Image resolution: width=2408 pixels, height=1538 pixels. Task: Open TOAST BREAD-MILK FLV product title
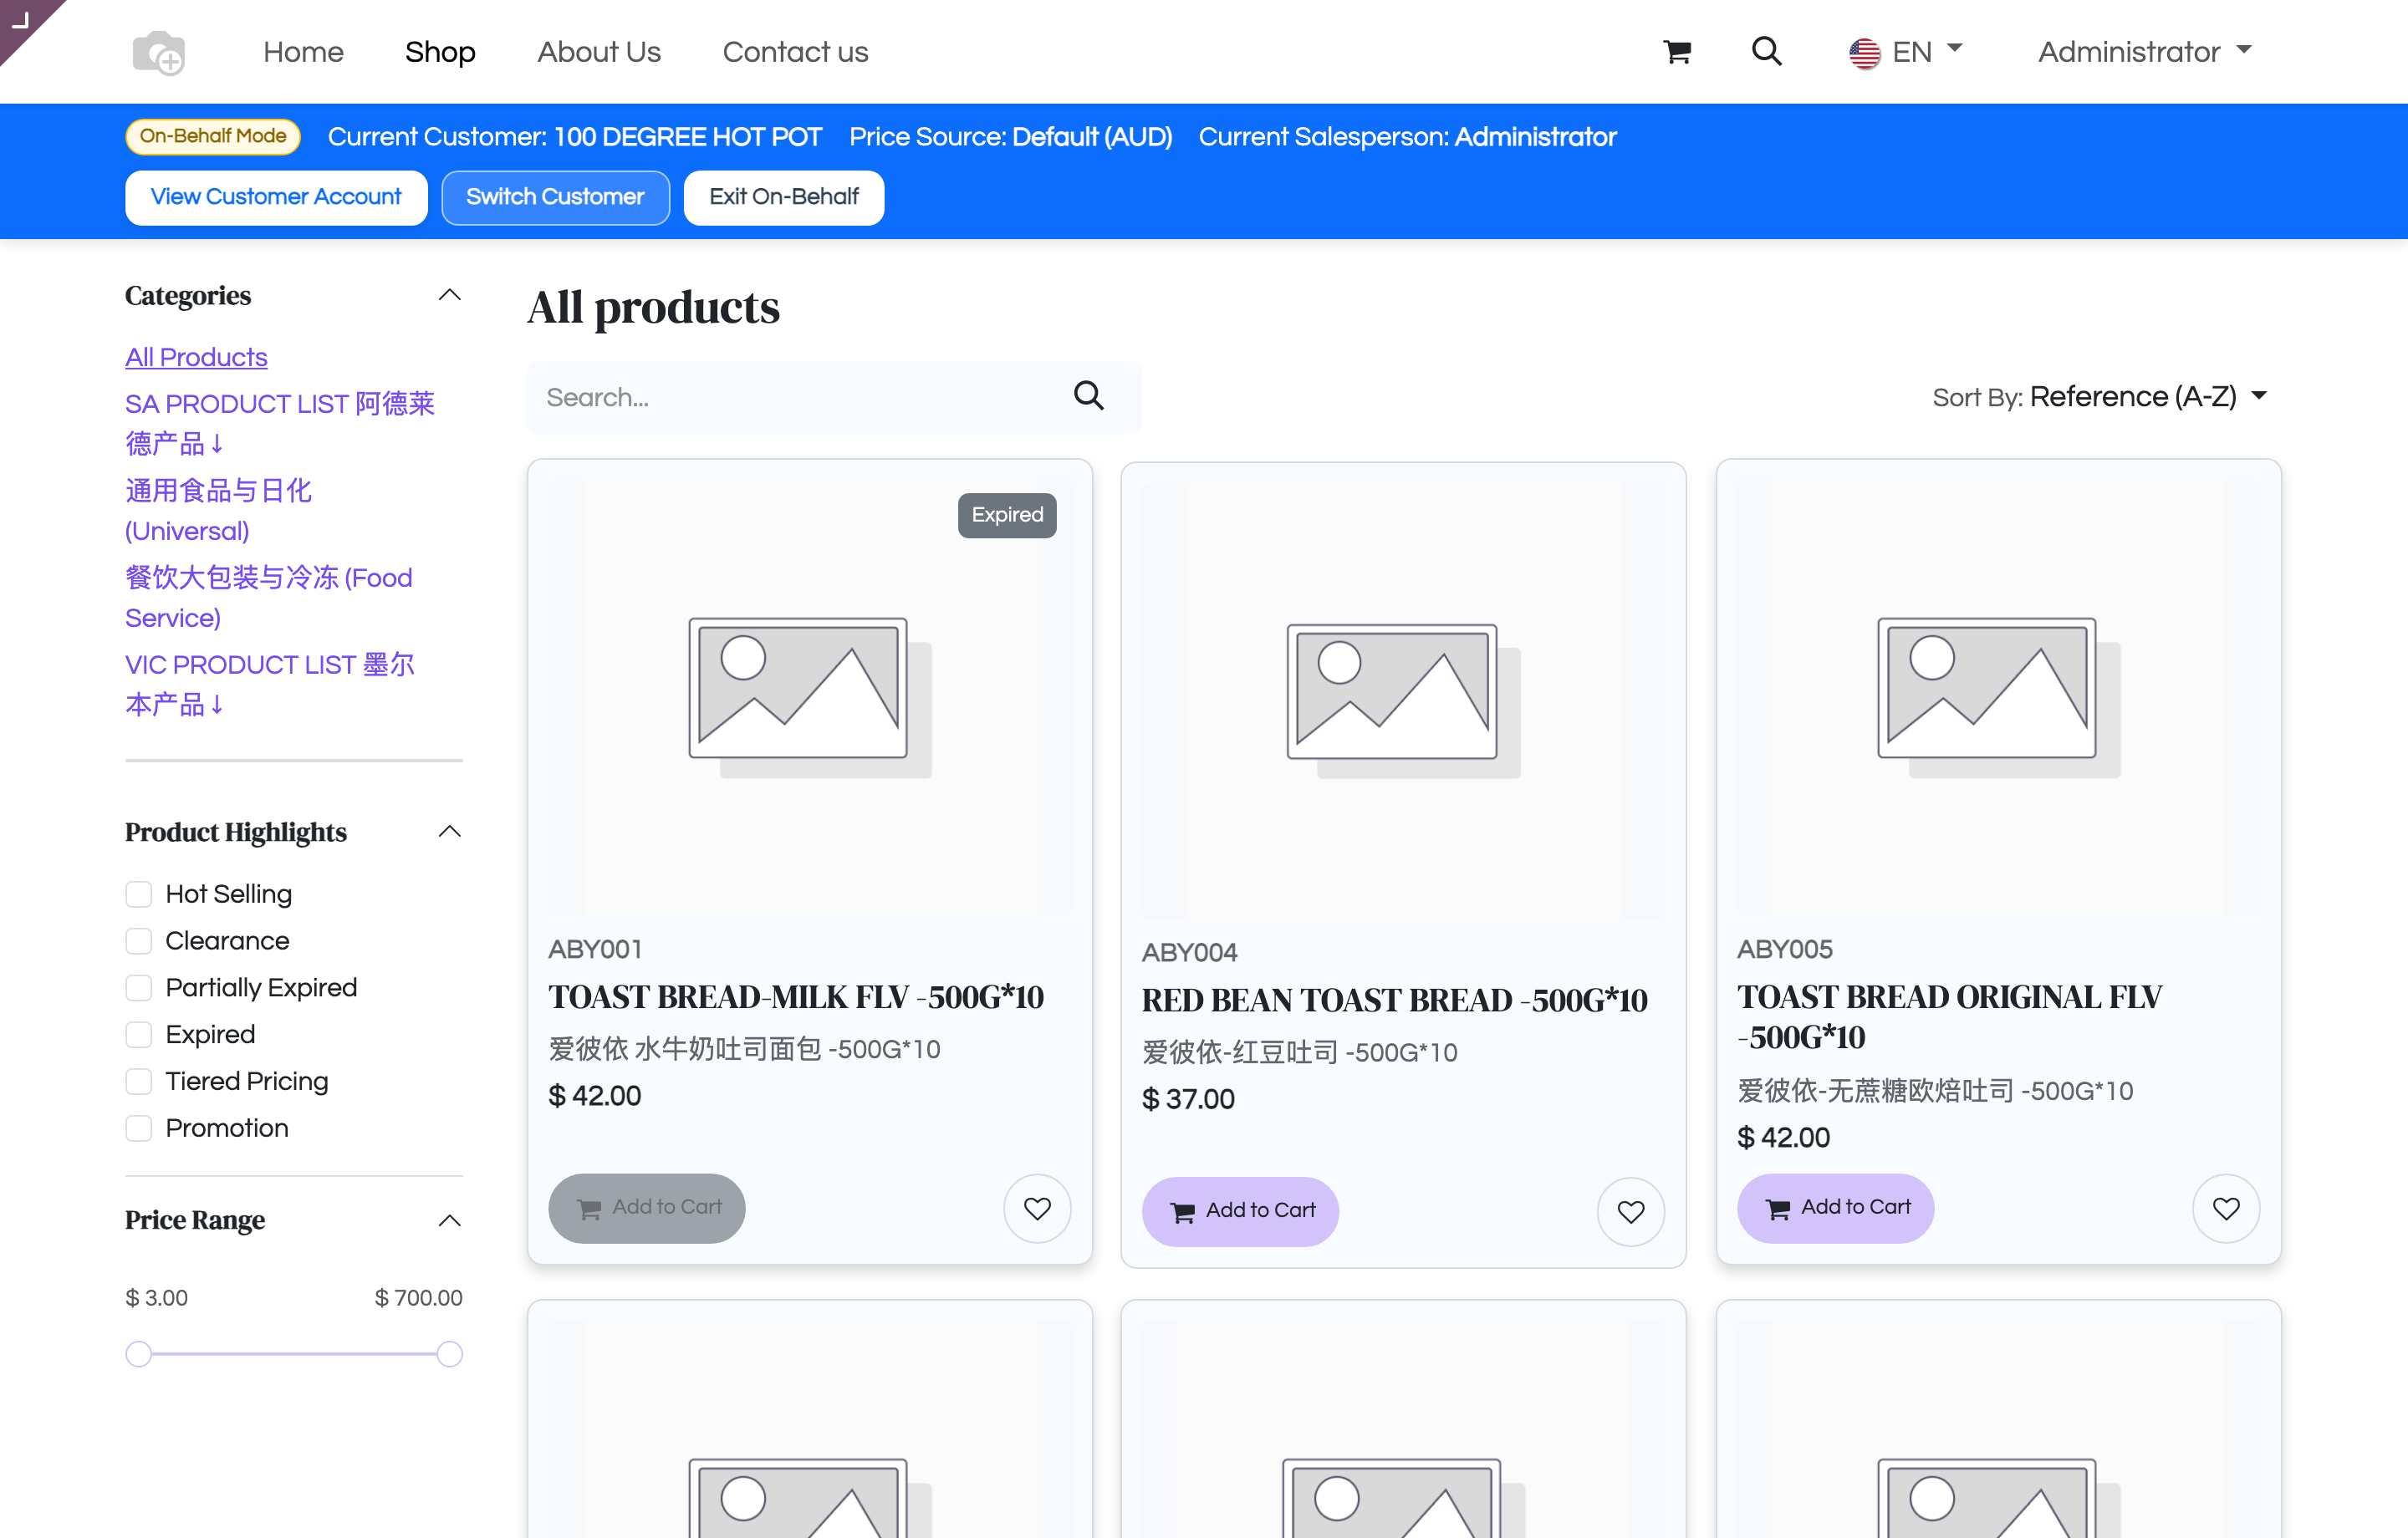796,997
